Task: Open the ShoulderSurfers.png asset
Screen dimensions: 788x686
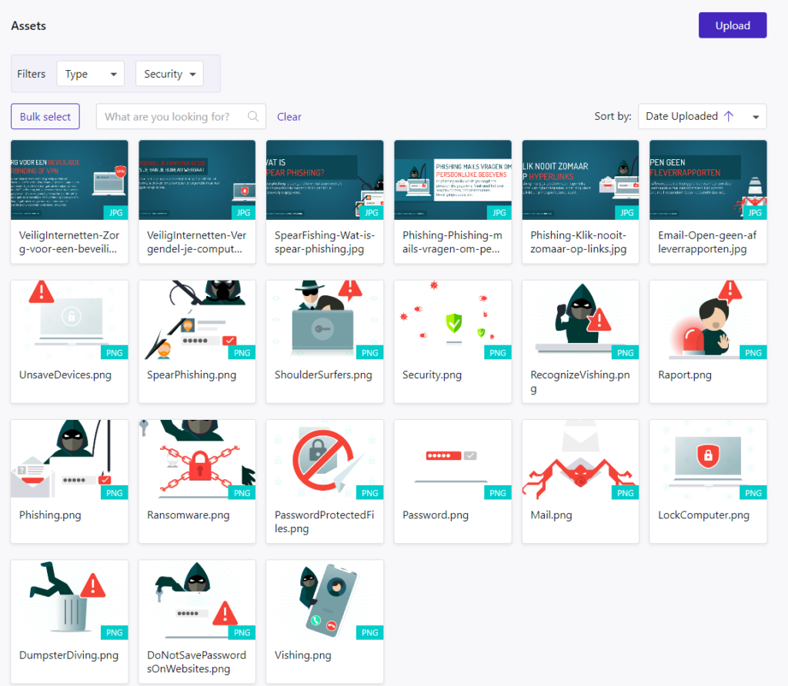Action: click(325, 320)
